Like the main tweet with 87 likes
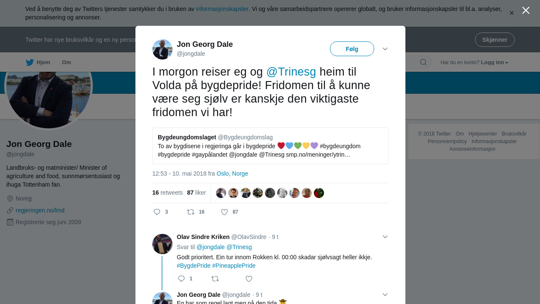This screenshot has height=304, width=540. pyautogui.click(x=224, y=212)
